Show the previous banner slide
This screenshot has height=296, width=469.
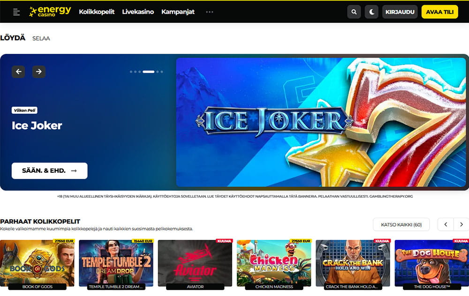[18, 72]
